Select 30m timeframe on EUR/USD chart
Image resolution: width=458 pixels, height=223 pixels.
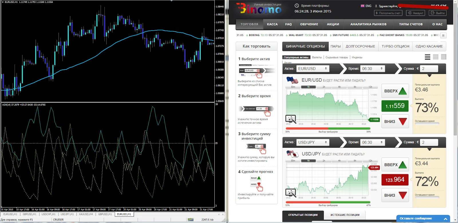(293, 87)
